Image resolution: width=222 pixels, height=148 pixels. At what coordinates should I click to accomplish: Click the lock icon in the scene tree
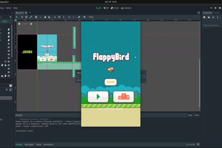(6, 65)
